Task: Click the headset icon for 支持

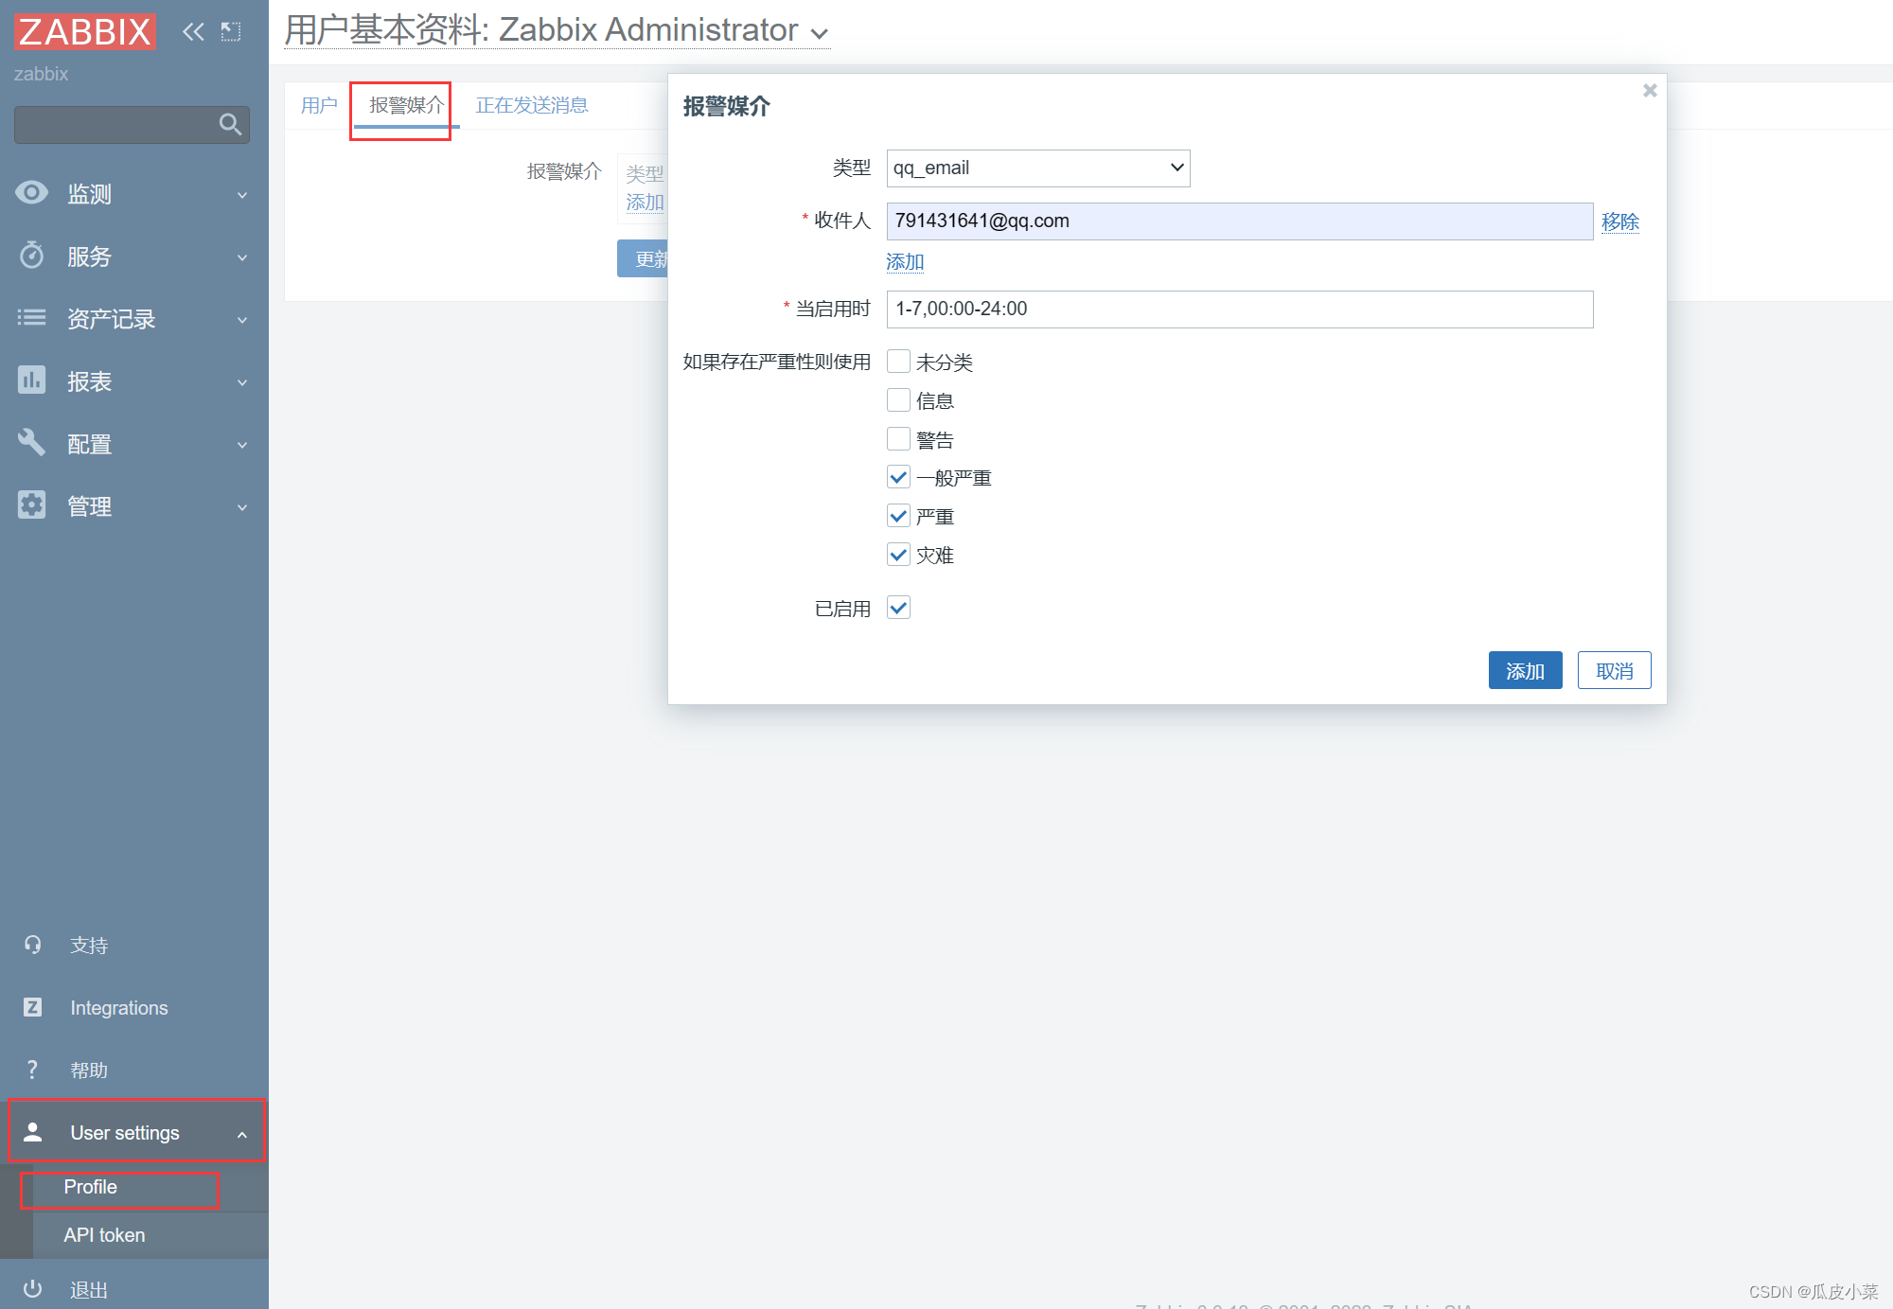Action: [32, 945]
